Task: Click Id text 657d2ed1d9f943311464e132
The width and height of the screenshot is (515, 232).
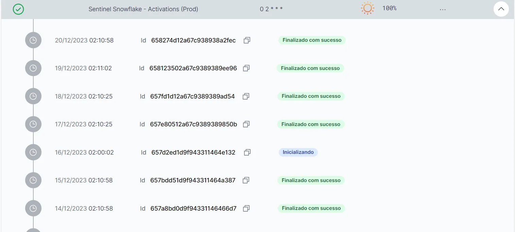Action: (193, 152)
